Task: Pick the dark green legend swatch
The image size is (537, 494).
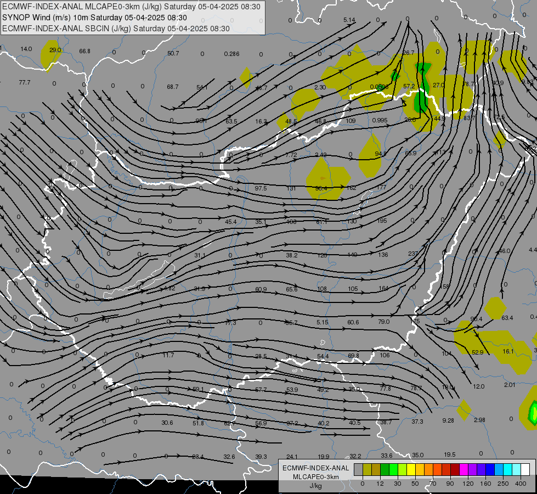Action: 385,470
